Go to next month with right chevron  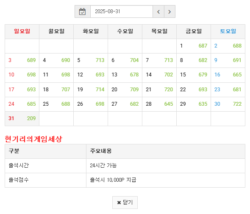(x=169, y=11)
